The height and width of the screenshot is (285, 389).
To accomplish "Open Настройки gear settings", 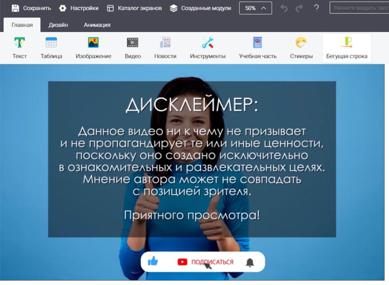I will coord(79,8).
